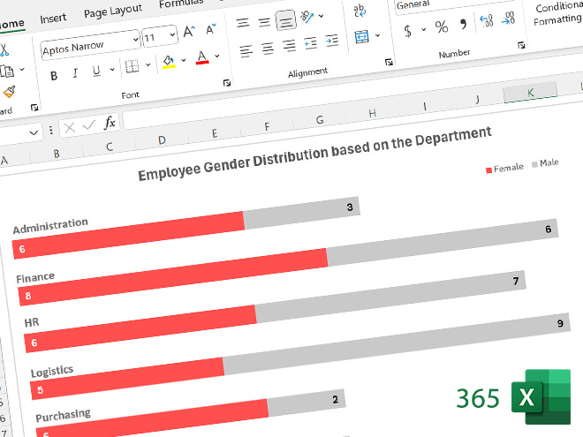The width and height of the screenshot is (583, 437).
Task: Toggle italic formatting
Action: 75,73
